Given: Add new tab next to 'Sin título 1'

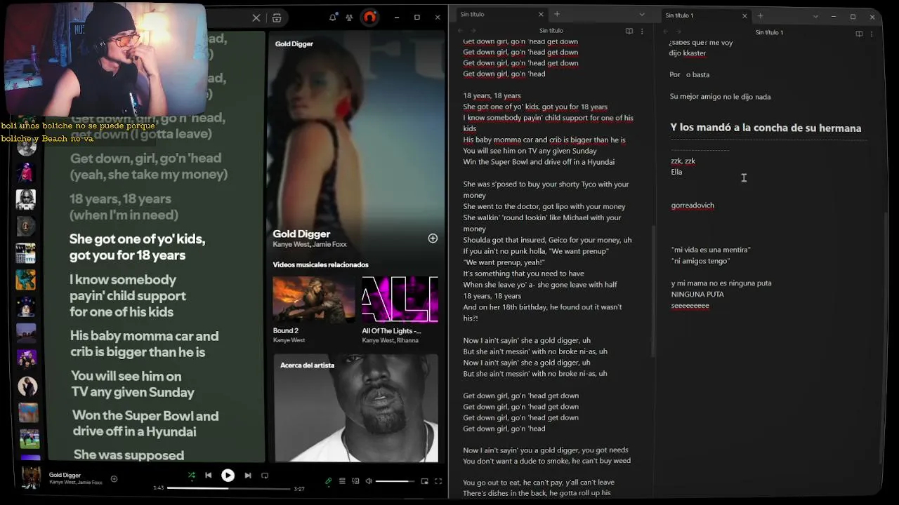Looking at the screenshot, I should coord(761,15).
